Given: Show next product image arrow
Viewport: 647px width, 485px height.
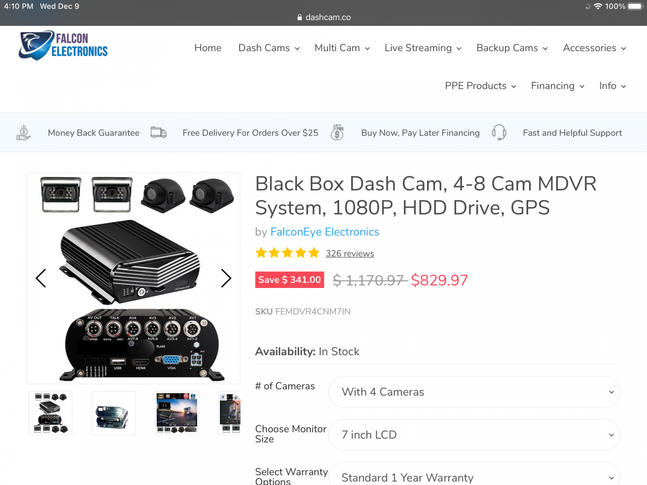Looking at the screenshot, I should 226,278.
